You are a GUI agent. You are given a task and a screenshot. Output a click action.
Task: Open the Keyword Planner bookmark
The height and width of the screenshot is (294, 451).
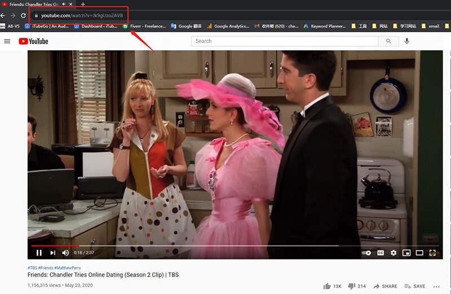coord(325,26)
